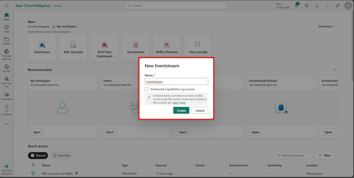Open the help question mark
The height and width of the screenshot is (178, 354).
point(327,6)
